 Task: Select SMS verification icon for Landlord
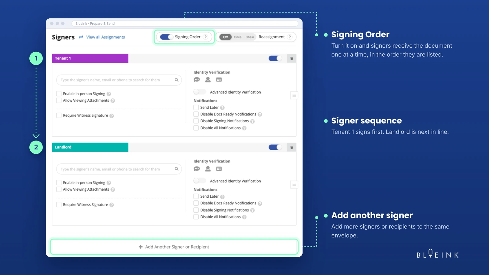pyautogui.click(x=197, y=169)
